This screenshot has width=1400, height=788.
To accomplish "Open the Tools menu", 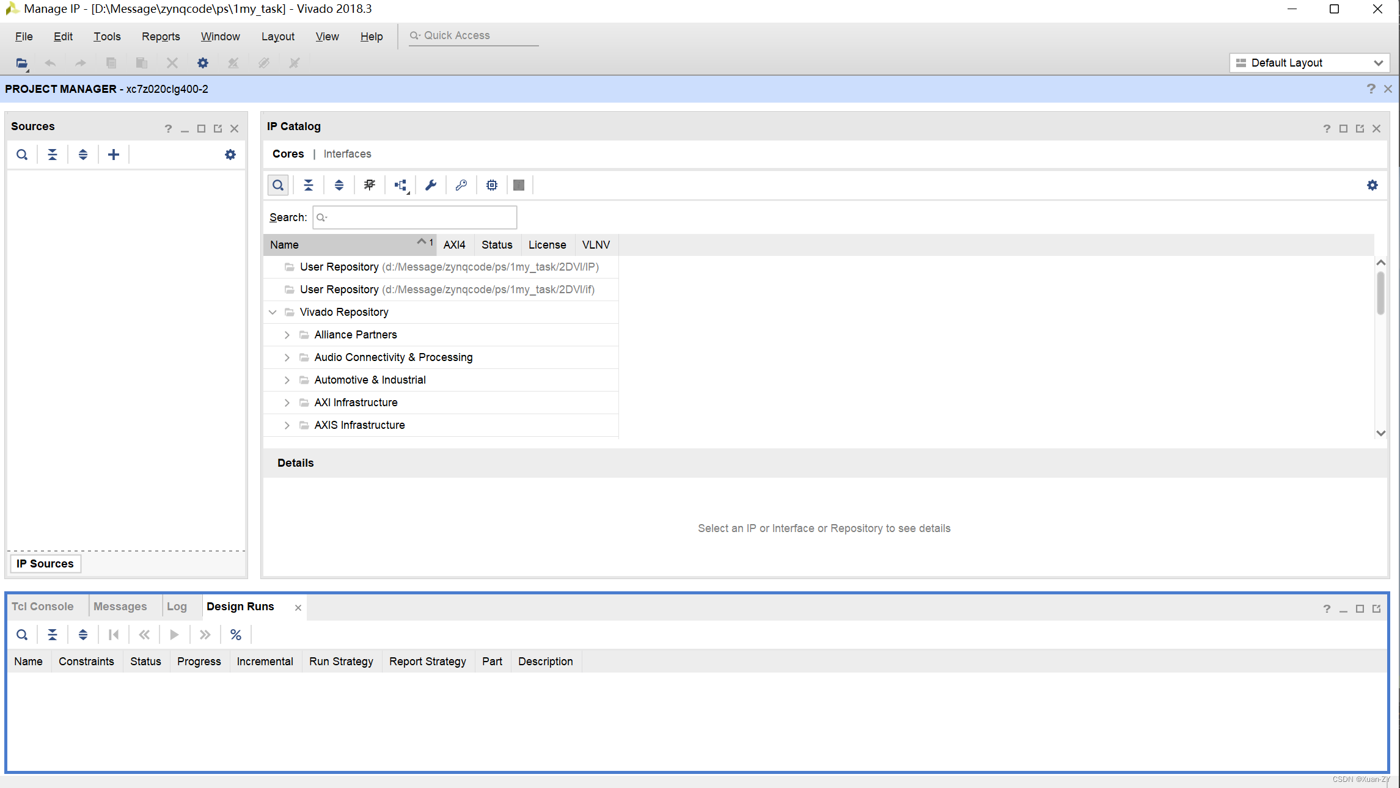I will tap(107, 37).
